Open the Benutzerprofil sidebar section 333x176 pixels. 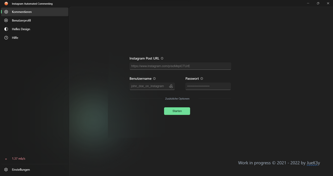coord(35,21)
